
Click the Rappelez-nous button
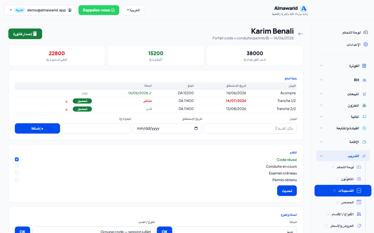(99, 10)
